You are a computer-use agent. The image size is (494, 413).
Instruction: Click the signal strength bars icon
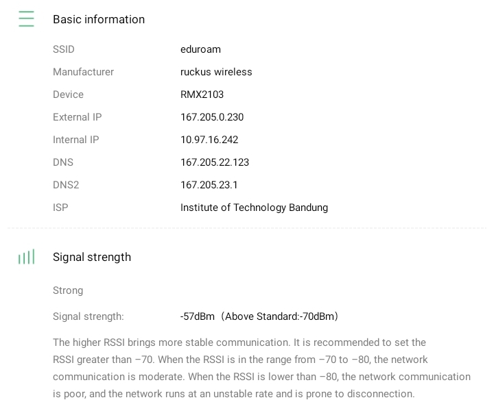(x=26, y=257)
